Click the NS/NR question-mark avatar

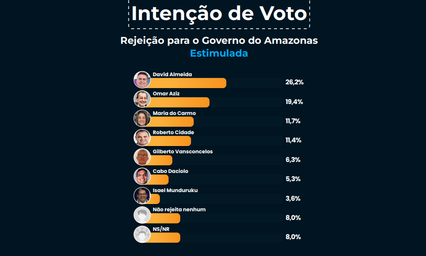142,234
